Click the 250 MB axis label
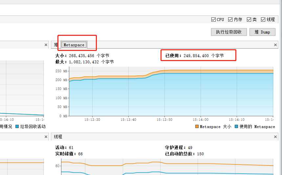Image resolution: width=282 pixels, height=175 pixels. [61, 71]
